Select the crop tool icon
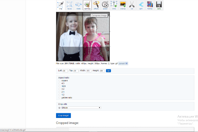Image resolution: width=198 pixels, height=132 pixels. coord(61,5)
